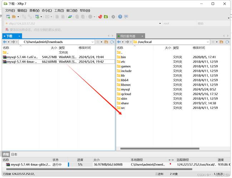232x178 pixels.
Task: Refresh the local Downloads pane
Action: click(x=112, y=42)
